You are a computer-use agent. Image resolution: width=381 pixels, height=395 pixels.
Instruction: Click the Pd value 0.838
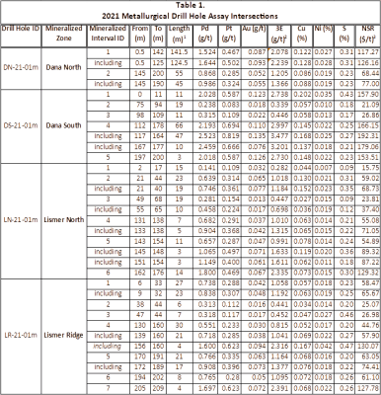pos(207,293)
